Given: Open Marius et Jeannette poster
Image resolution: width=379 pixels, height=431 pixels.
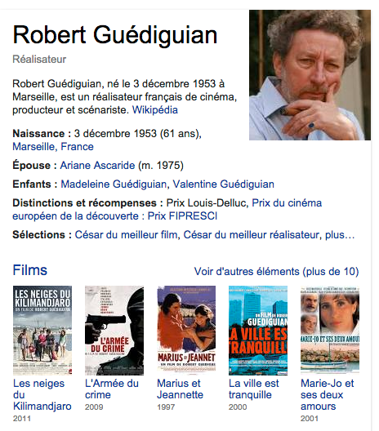Looking at the screenshot, I should point(186,331).
